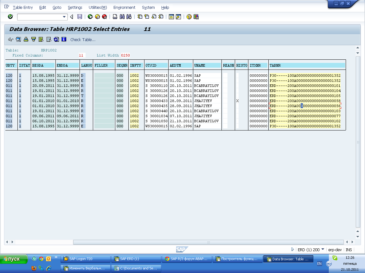Screen dimensions: 365x273
Task: Open the System menu
Action: (x=148, y=8)
